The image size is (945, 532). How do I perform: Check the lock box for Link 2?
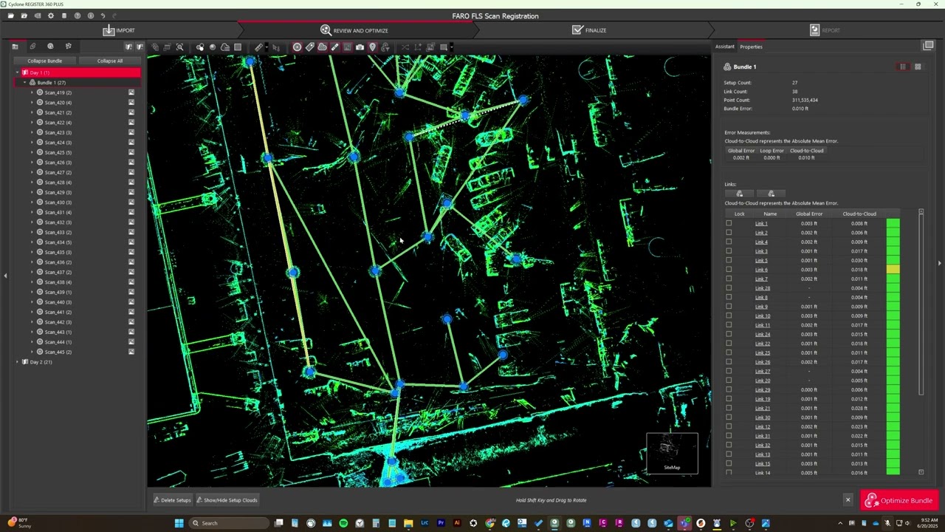pos(729,233)
